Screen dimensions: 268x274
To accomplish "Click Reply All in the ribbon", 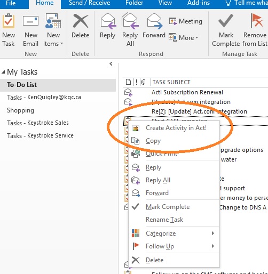I will (130, 30).
